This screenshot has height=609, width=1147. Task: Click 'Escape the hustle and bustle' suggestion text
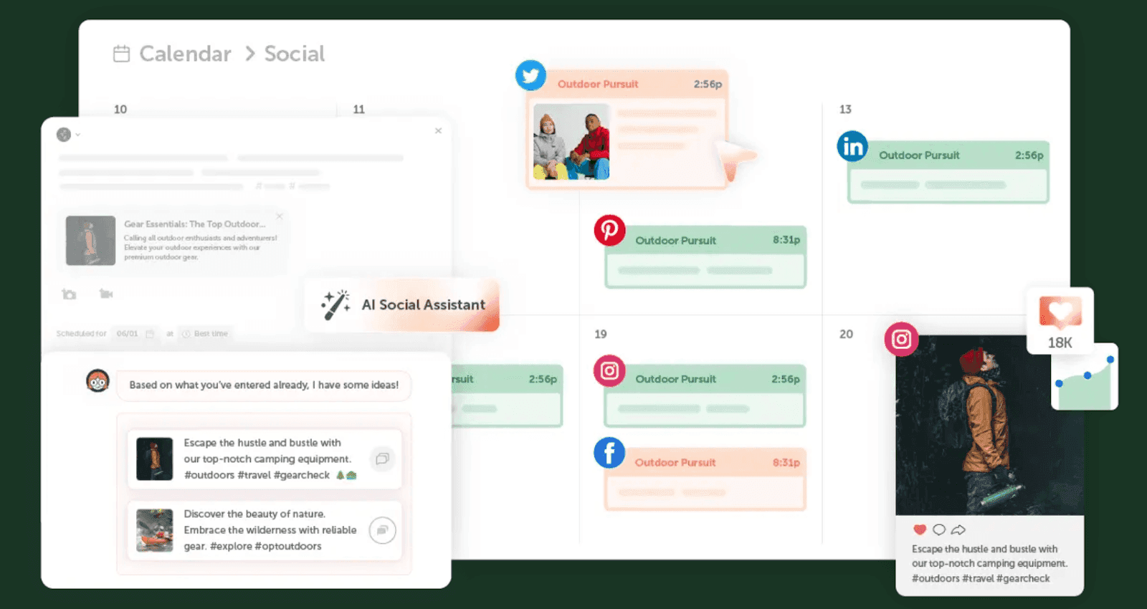pyautogui.click(x=270, y=459)
